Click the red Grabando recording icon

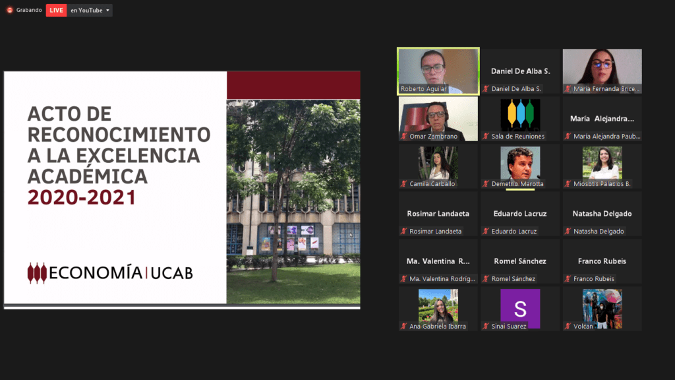(x=10, y=10)
